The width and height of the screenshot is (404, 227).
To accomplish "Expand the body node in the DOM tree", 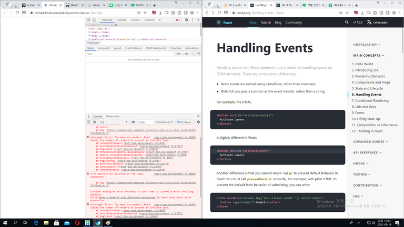I will tap(89, 36).
